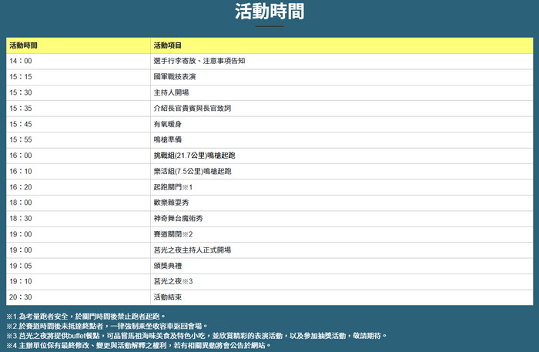Click the 選手行李寄放、注意事項告知 row
Viewport: 539px width, 352px height.
[199, 61]
